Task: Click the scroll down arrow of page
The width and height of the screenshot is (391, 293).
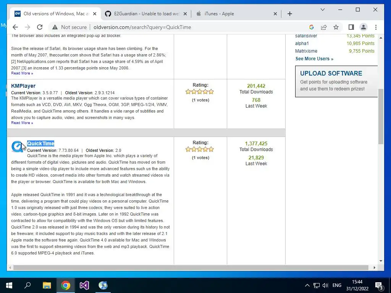Action: [x=381, y=261]
